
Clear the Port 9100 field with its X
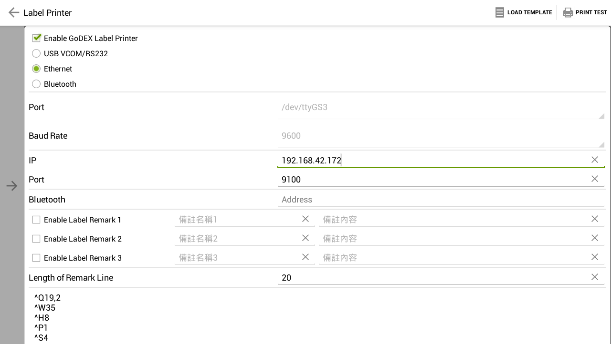pos(595,179)
